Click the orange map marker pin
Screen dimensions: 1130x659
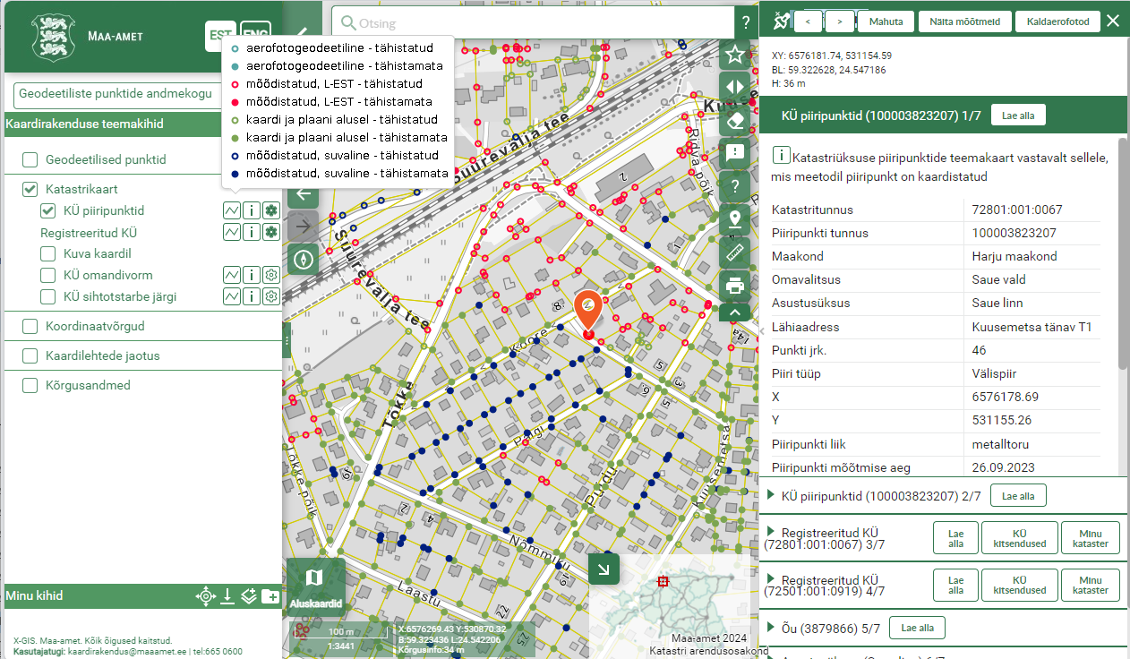[587, 311]
